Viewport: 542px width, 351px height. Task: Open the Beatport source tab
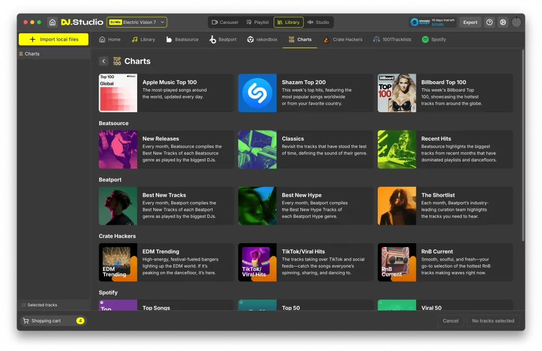pos(223,40)
